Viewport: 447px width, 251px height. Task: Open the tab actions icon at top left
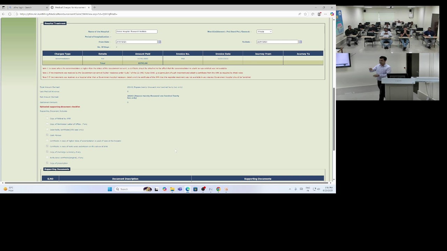3,7
